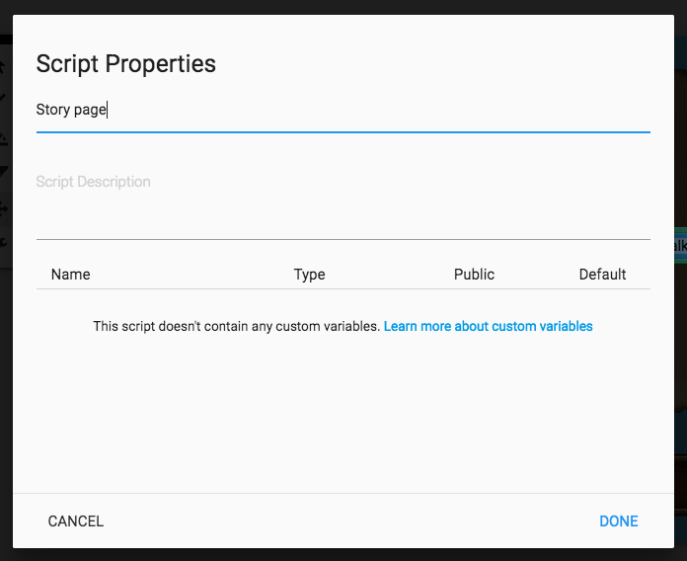Select the pencil tool icon behind dialog
This screenshot has width=687, height=561.
(x=4, y=96)
